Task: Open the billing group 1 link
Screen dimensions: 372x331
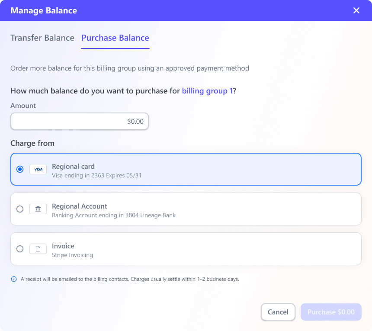Action: coord(207,91)
